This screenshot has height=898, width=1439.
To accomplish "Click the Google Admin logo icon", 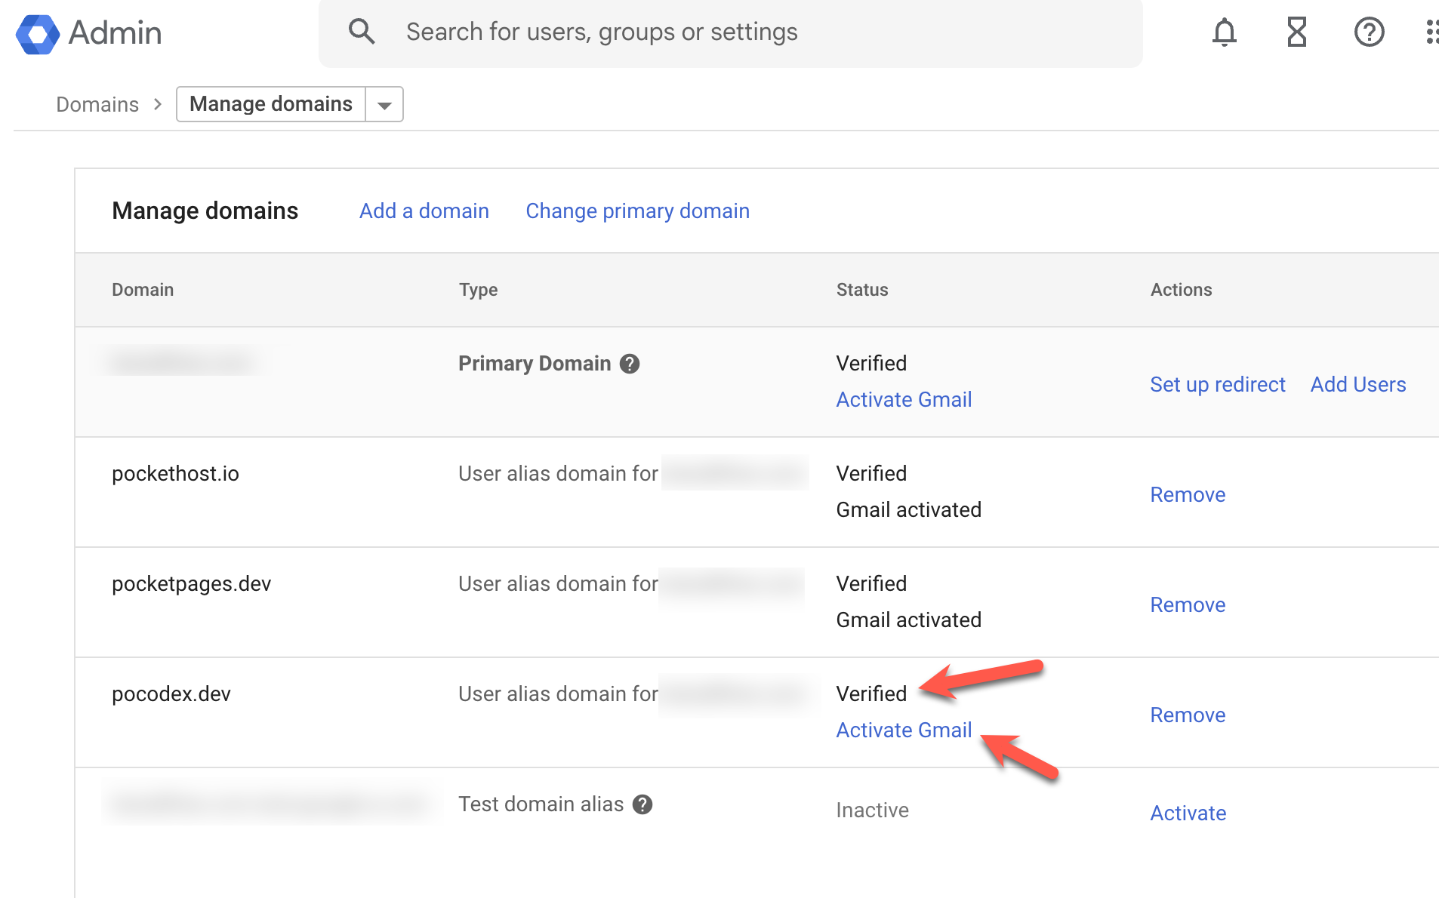I will 38,33.
